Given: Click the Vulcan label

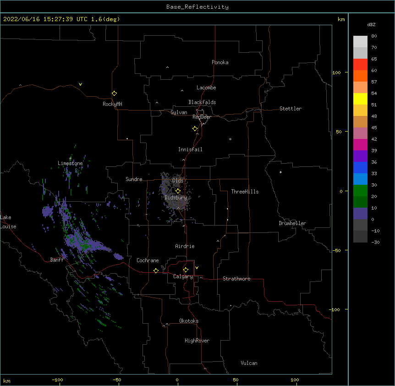Looking at the screenshot, I should pyautogui.click(x=249, y=363).
